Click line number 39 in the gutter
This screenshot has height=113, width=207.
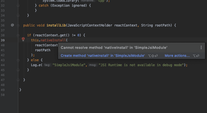3,40
